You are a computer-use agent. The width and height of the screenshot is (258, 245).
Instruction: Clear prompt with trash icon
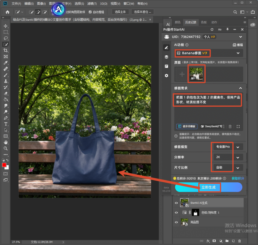[230, 126]
